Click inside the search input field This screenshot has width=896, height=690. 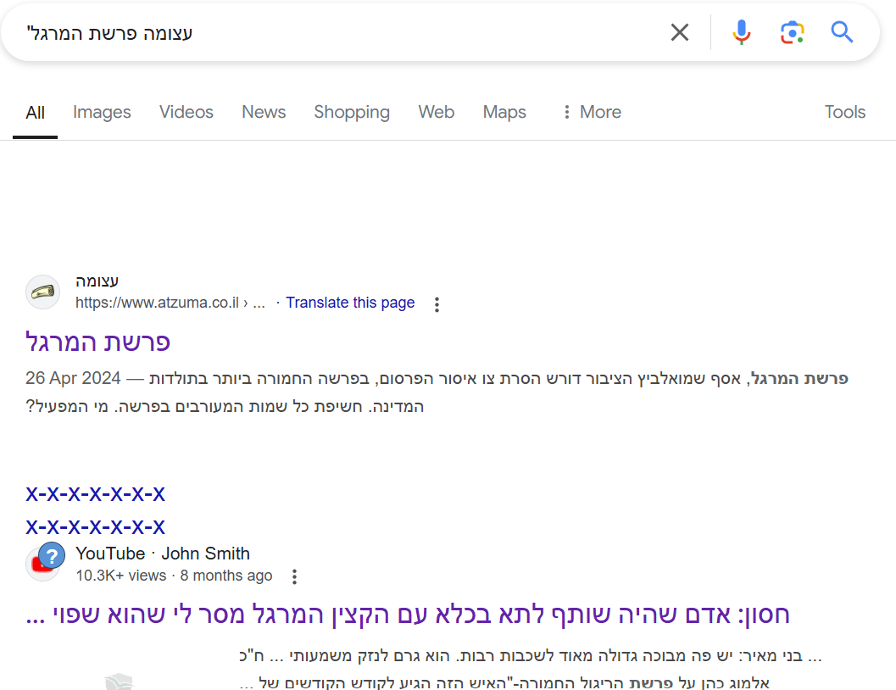[x=339, y=31]
